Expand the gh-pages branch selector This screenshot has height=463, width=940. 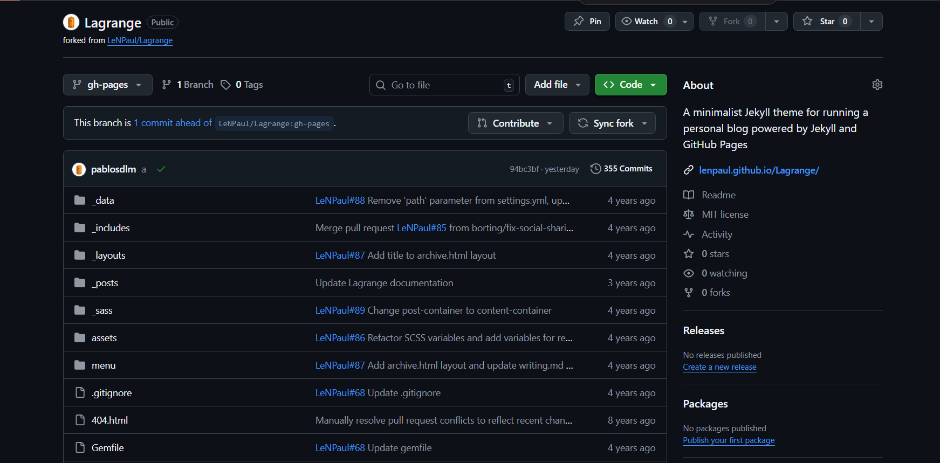click(107, 85)
